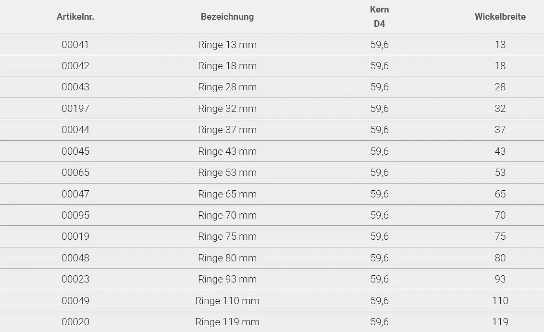Click the "Ringe 110 mm" description
The width and height of the screenshot is (544, 332).
coord(227,301)
